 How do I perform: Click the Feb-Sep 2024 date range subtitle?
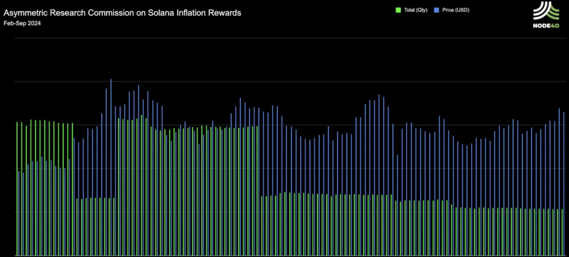pos(22,23)
